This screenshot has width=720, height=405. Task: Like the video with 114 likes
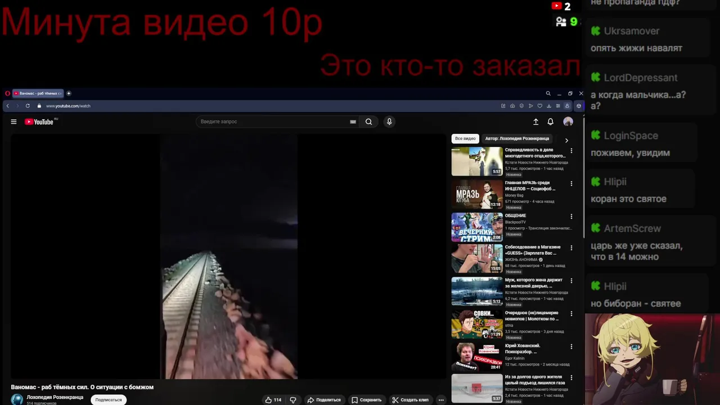pos(273,400)
